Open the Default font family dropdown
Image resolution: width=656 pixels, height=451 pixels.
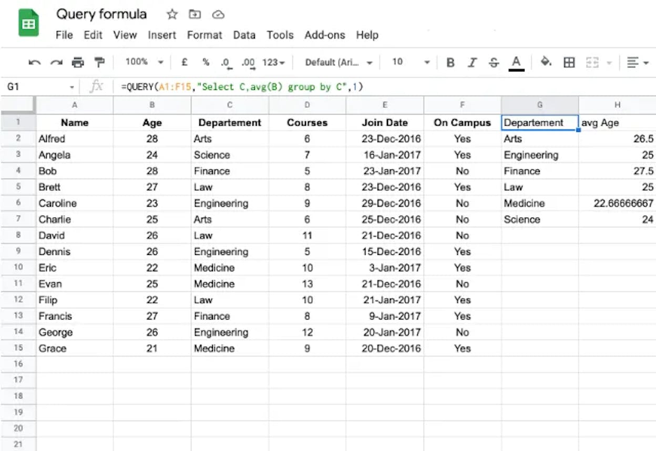point(339,63)
